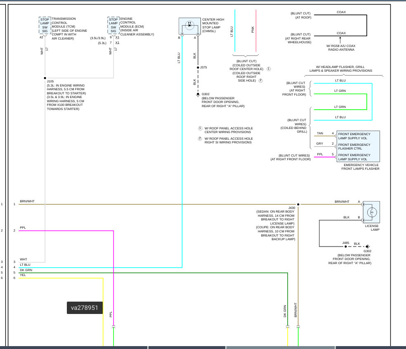406x349 pixels.
Task: Click the va278951 watermark label
Action: coord(85,308)
